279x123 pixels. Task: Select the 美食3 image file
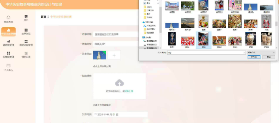pos(250,25)
